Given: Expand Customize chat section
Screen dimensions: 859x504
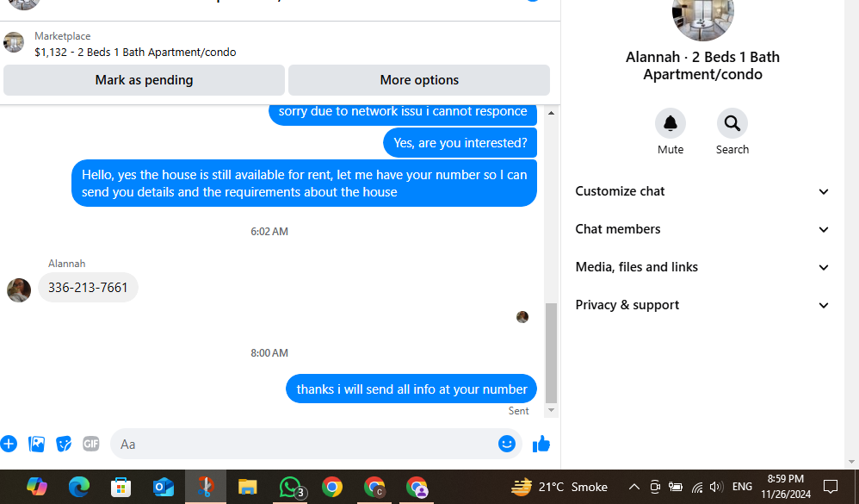Looking at the screenshot, I should (x=701, y=191).
